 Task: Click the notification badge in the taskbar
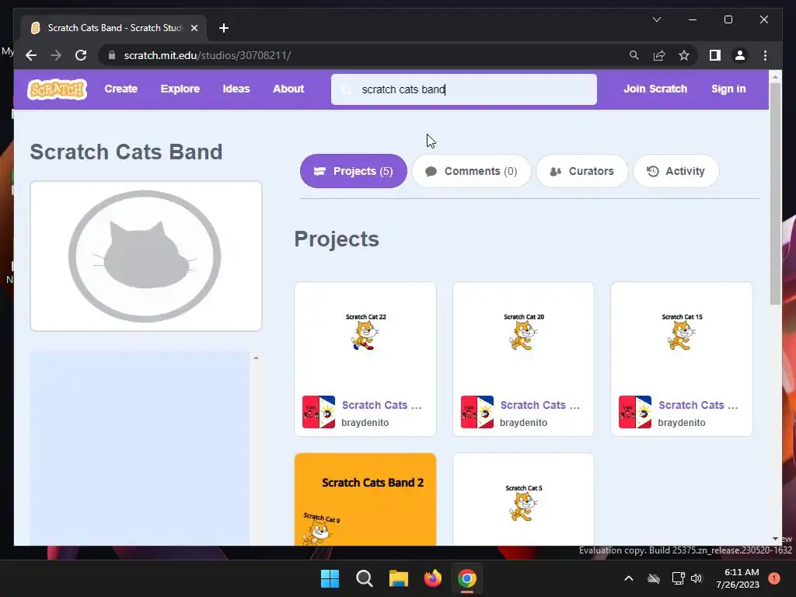(x=773, y=578)
